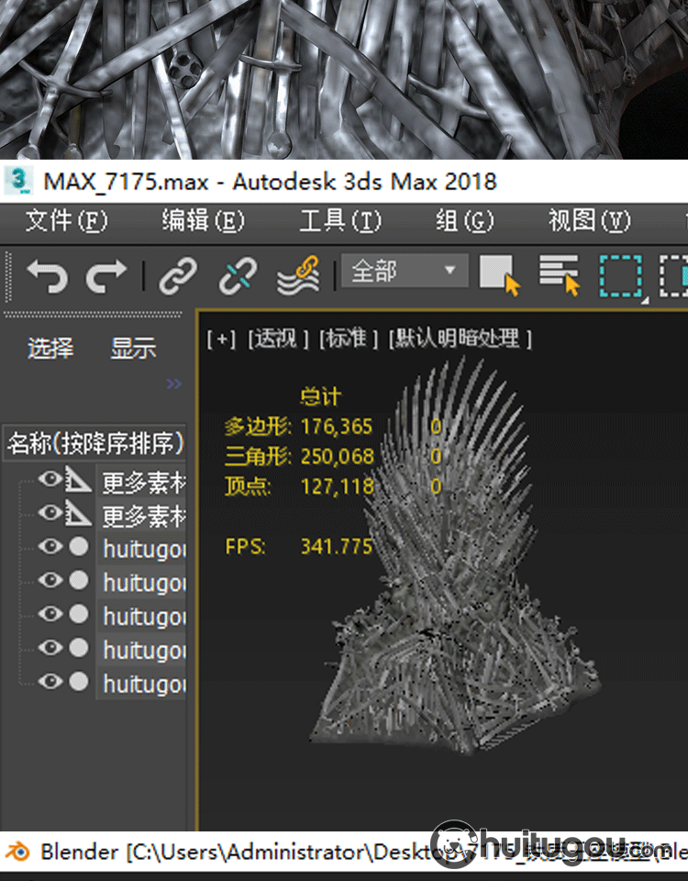Toggle the eye icon on the last huitugou row

pyautogui.click(x=50, y=681)
